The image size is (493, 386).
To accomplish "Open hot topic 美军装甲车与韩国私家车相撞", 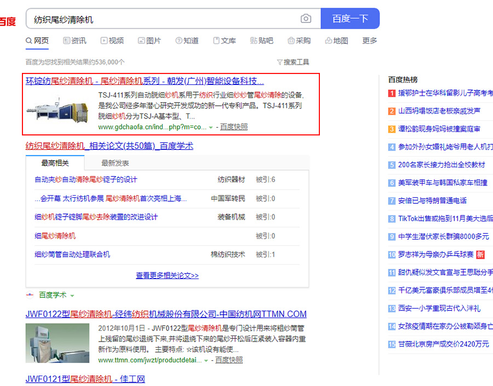I will (x=443, y=183).
